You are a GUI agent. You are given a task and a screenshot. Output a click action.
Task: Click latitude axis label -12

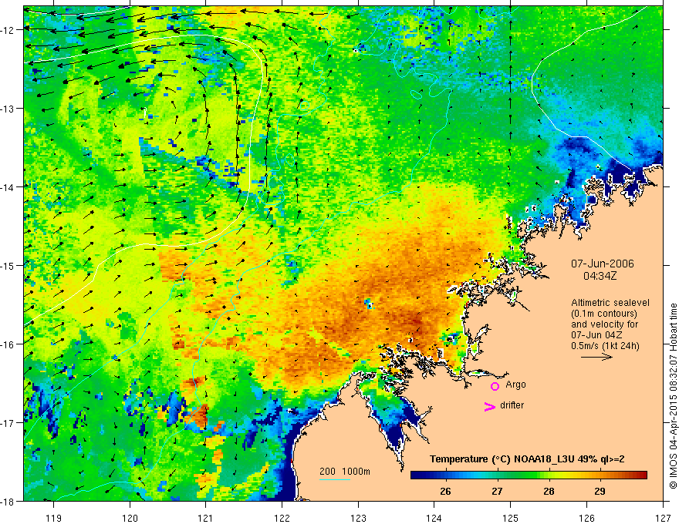point(8,30)
